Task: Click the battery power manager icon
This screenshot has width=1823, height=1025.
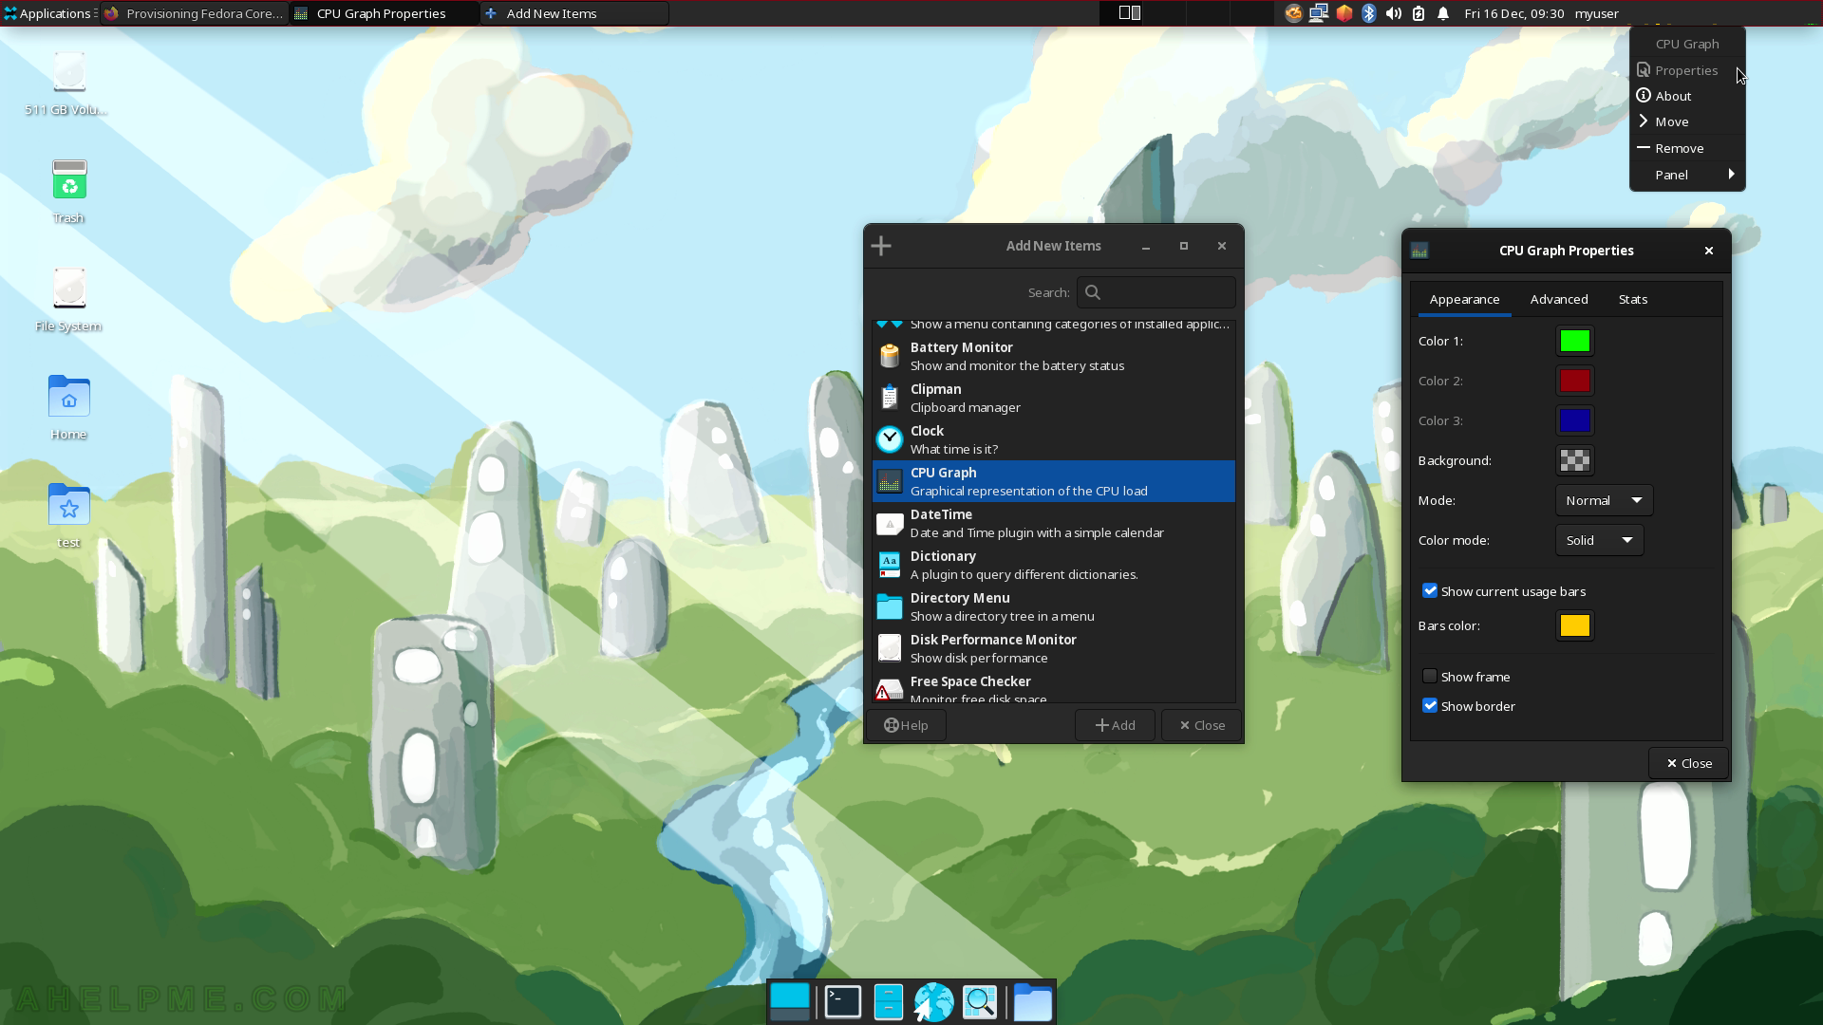Action: click(1419, 13)
